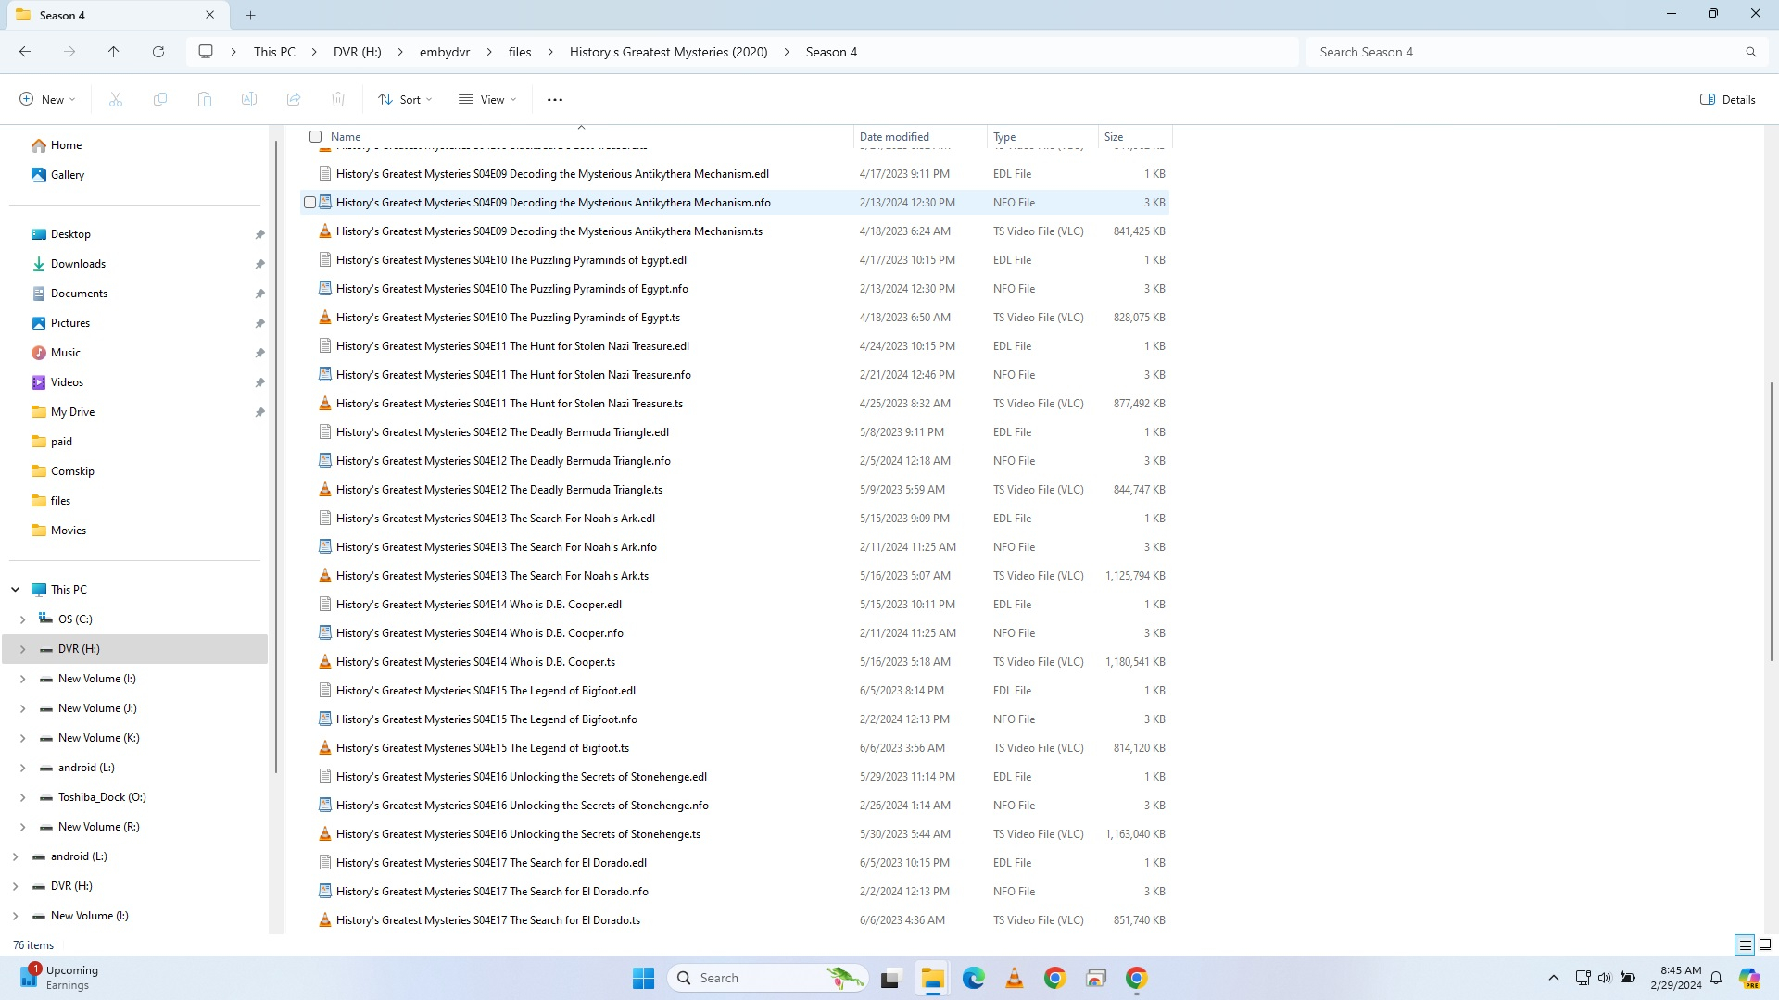The height and width of the screenshot is (1000, 1779).
Task: Click the New button
Action: 47,99
